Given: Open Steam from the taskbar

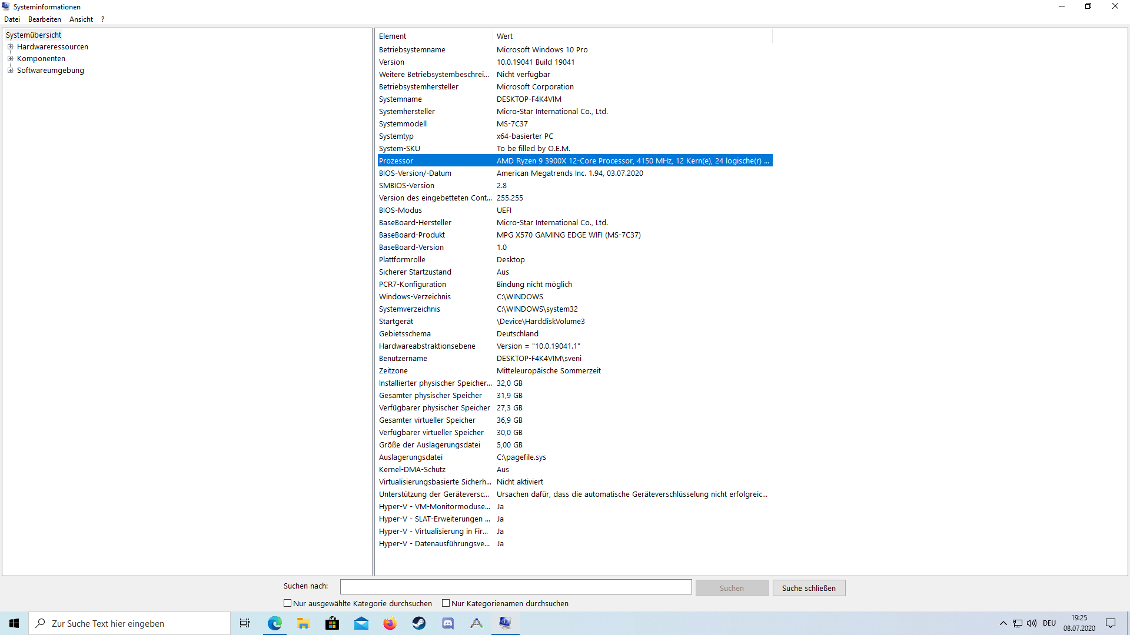Looking at the screenshot, I should point(418,623).
